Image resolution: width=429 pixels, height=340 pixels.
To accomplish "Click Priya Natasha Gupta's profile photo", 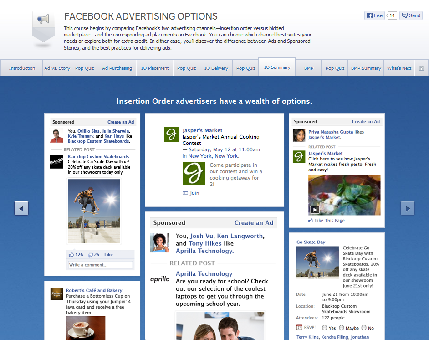I will coord(299,135).
